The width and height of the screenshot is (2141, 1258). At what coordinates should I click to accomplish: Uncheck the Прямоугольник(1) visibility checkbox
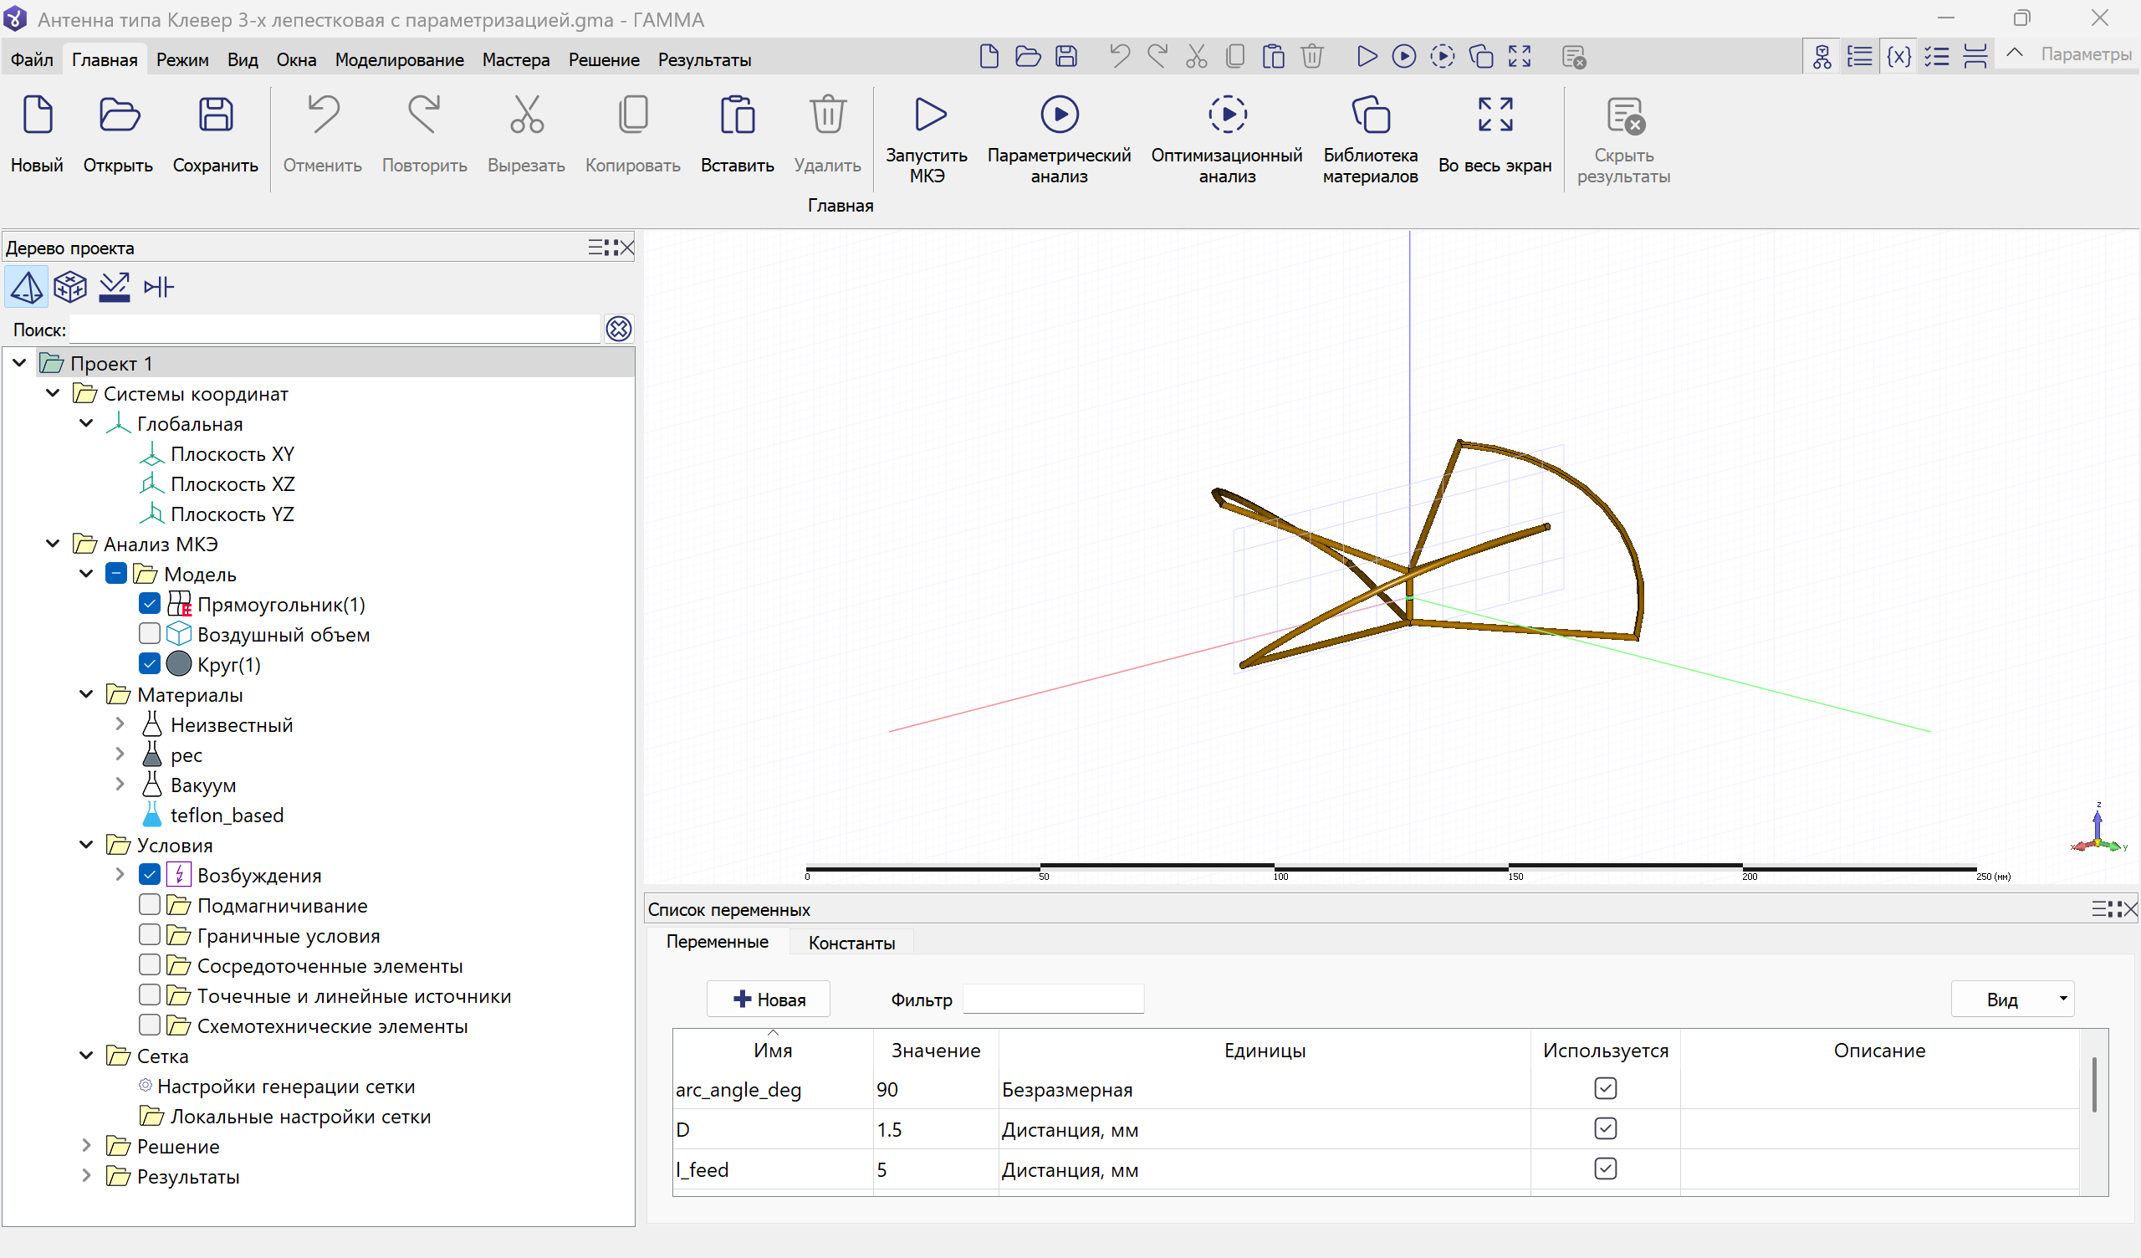click(150, 605)
